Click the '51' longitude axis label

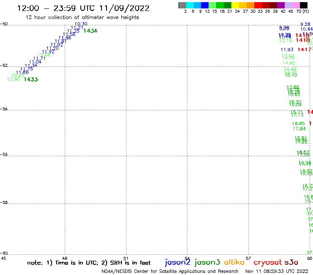[126, 258]
